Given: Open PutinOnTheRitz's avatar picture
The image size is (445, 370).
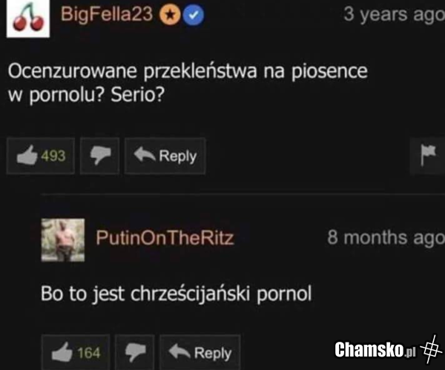Looking at the screenshot, I should click(63, 239).
